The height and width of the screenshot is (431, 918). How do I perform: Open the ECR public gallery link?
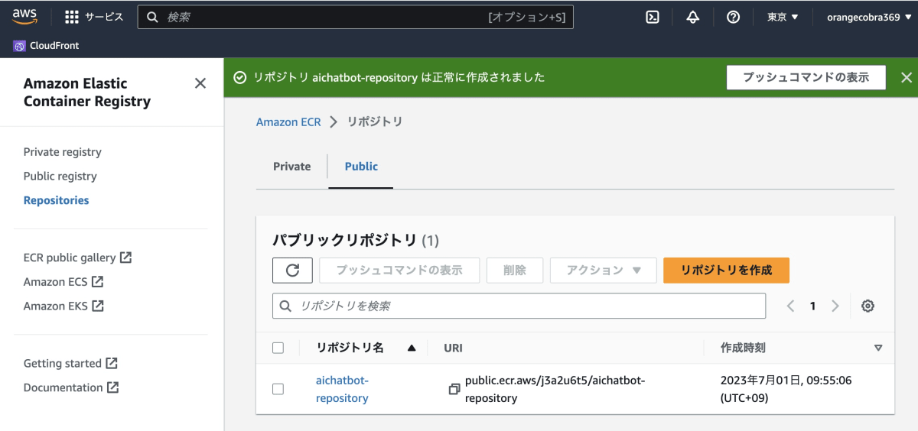pos(70,258)
